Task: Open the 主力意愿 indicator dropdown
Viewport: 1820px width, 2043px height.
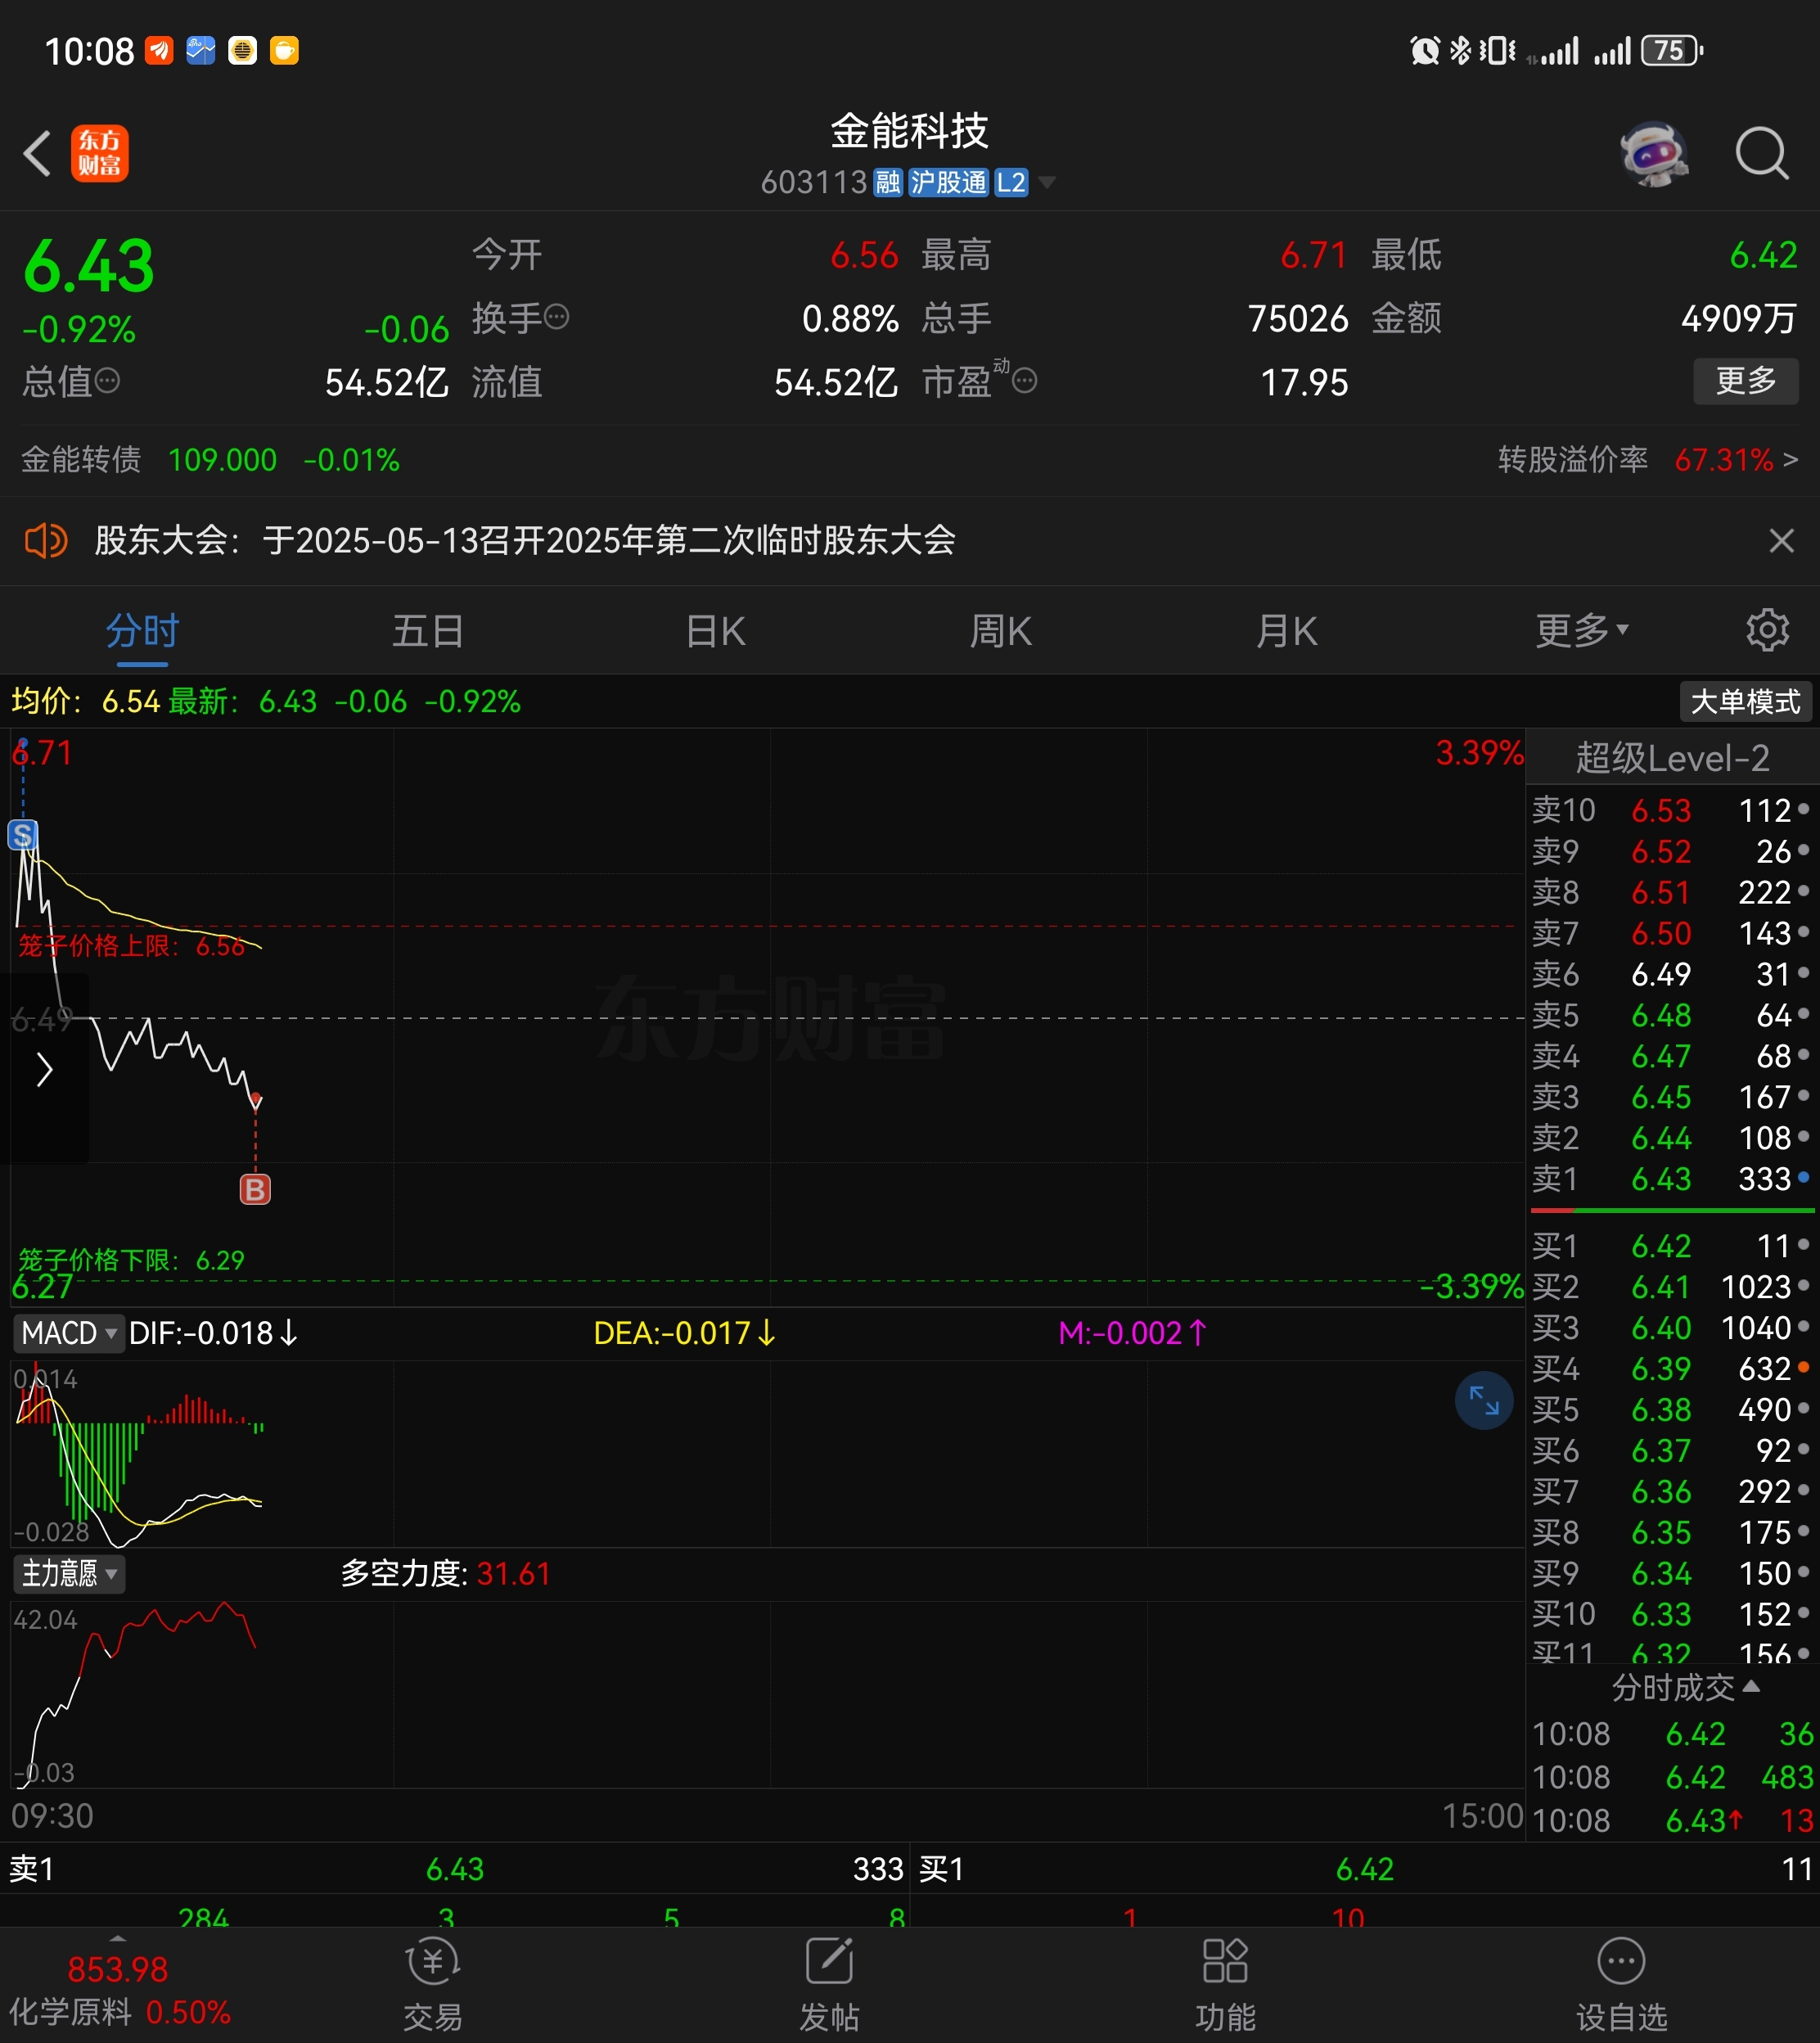Action: coord(68,1574)
